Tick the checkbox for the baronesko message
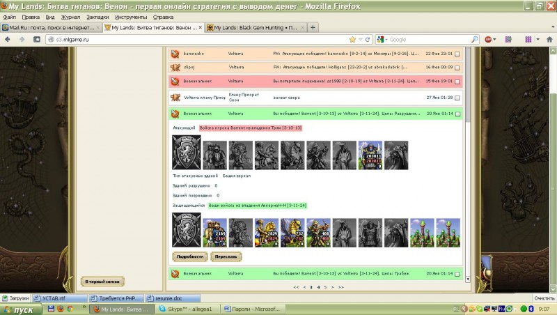The image size is (557, 315). [457, 53]
